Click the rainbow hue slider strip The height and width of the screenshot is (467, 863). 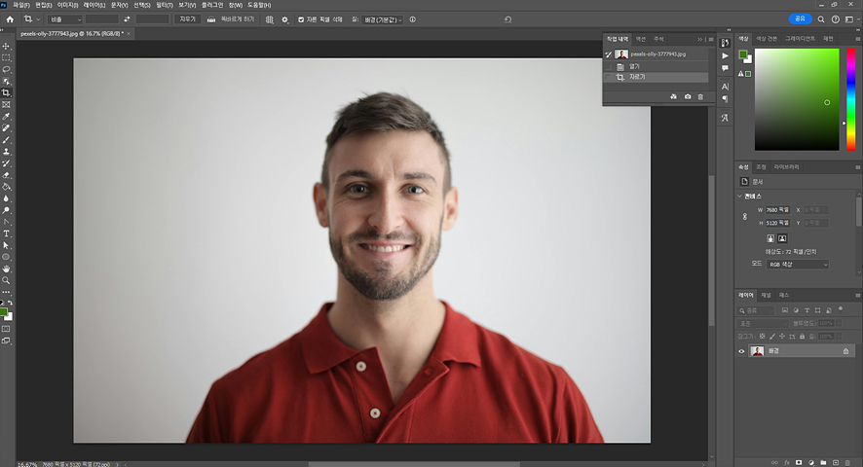click(851, 99)
